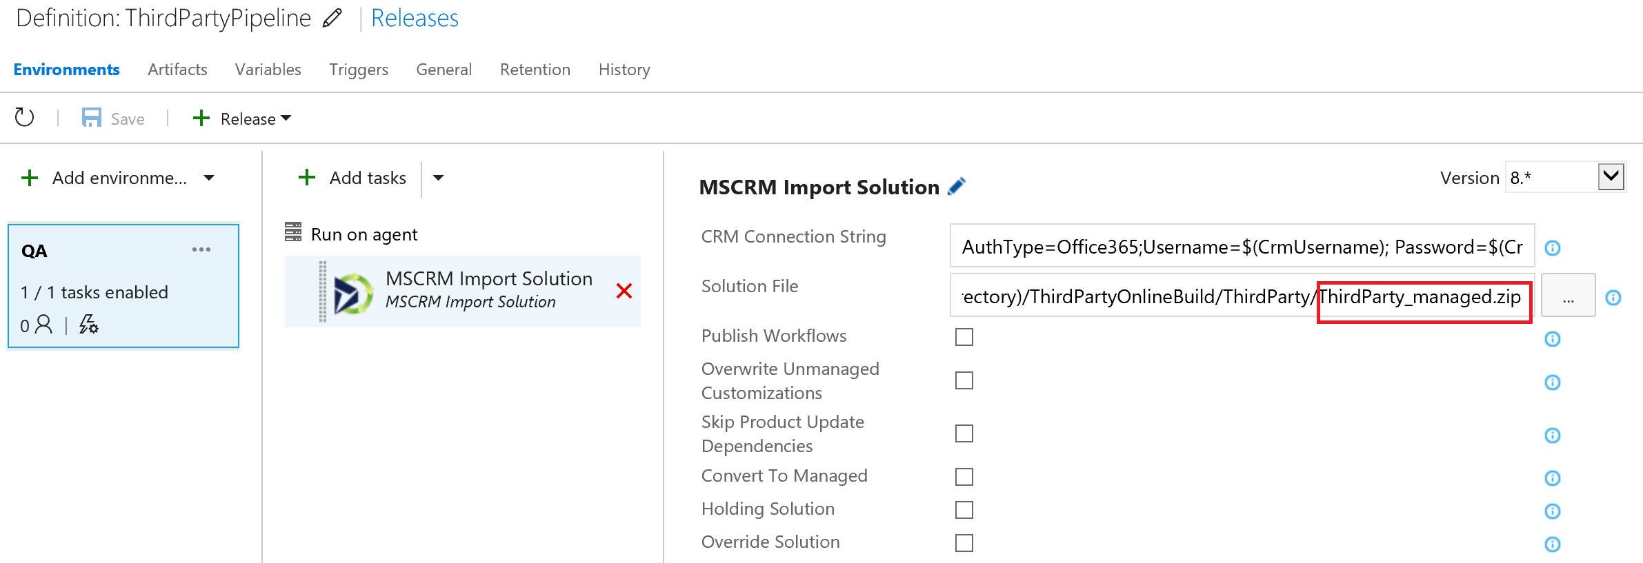Open the Releases link
Viewport: 1643px width, 563px height.
pos(415,18)
